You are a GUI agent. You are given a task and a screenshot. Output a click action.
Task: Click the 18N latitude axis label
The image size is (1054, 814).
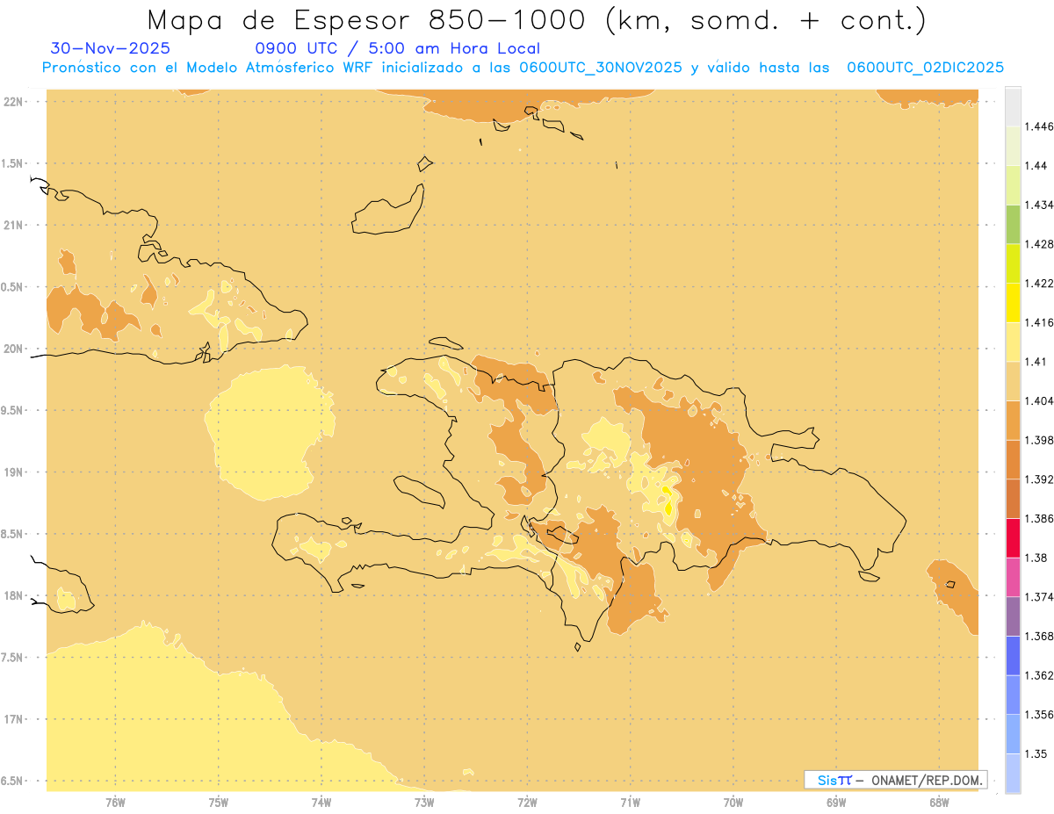[14, 596]
